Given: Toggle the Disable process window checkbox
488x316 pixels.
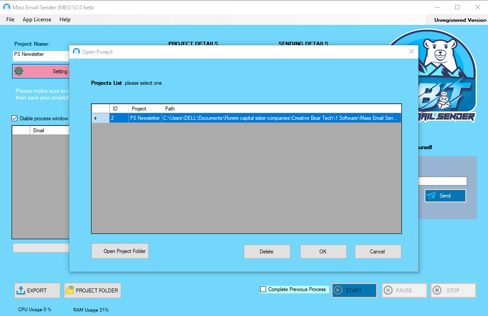Looking at the screenshot, I should pyautogui.click(x=15, y=118).
